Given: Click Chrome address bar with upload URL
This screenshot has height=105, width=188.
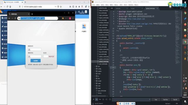Looking at the screenshot, I should (38, 18).
